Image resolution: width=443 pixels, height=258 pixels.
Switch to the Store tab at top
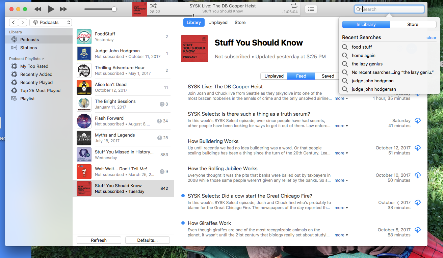240,22
